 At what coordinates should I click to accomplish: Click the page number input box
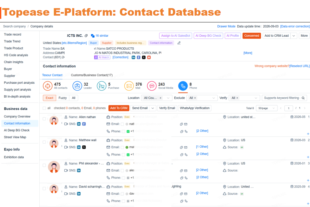[x=289, y=108]
